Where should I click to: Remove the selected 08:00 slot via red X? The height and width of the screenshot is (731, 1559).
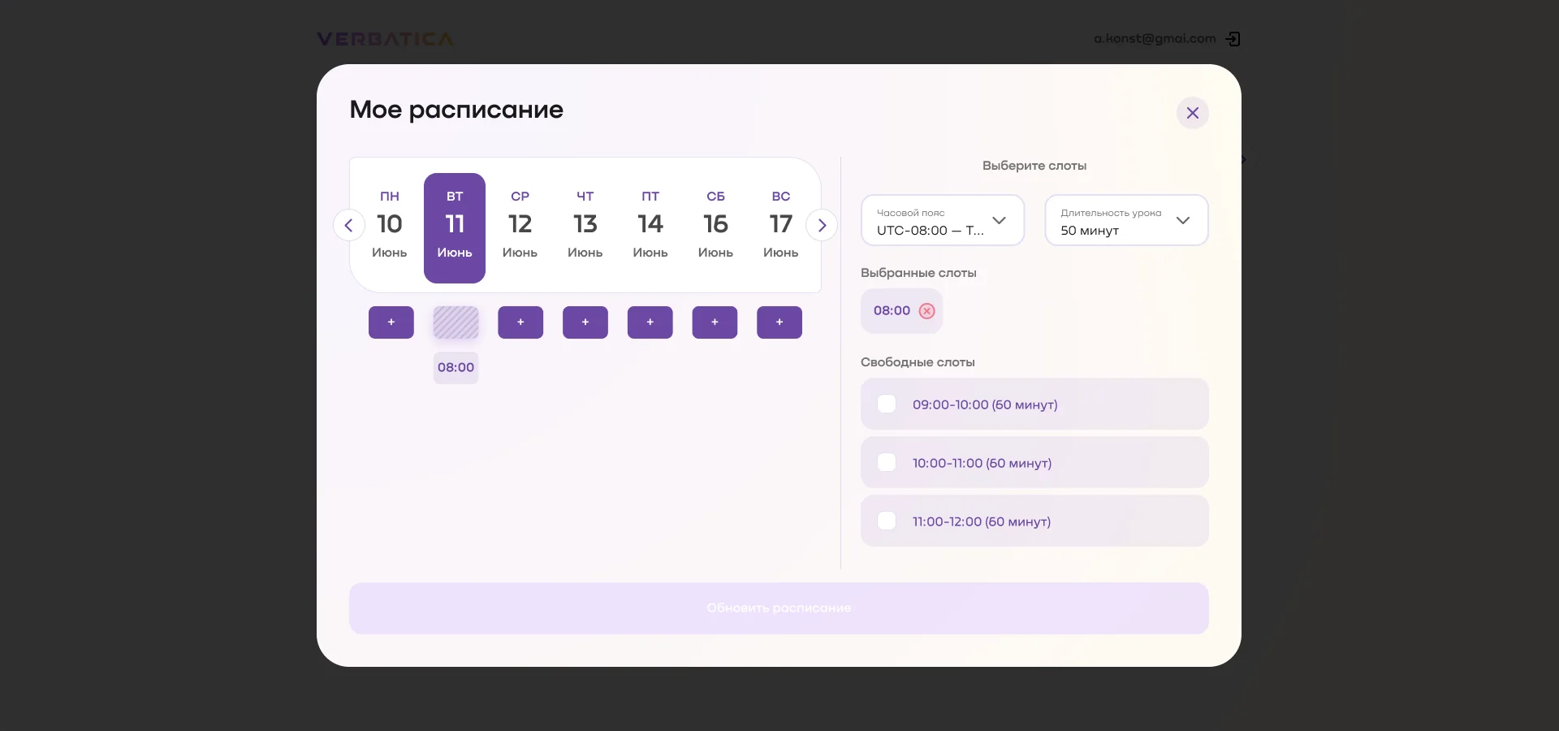[x=926, y=311]
